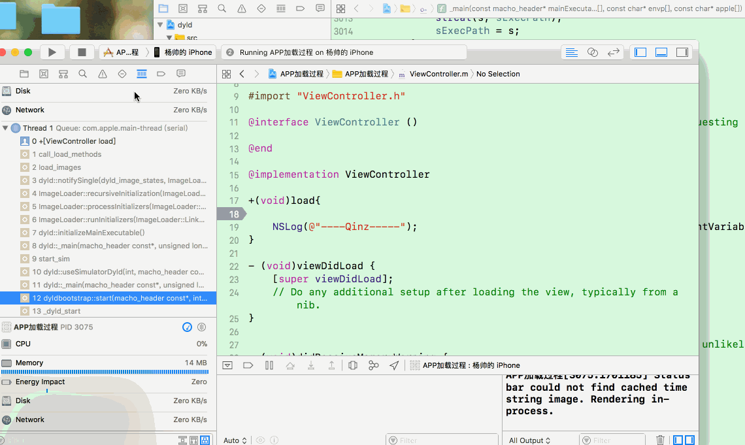
Task: Click APP加载过程 folder in jump bar
Action: click(x=360, y=74)
